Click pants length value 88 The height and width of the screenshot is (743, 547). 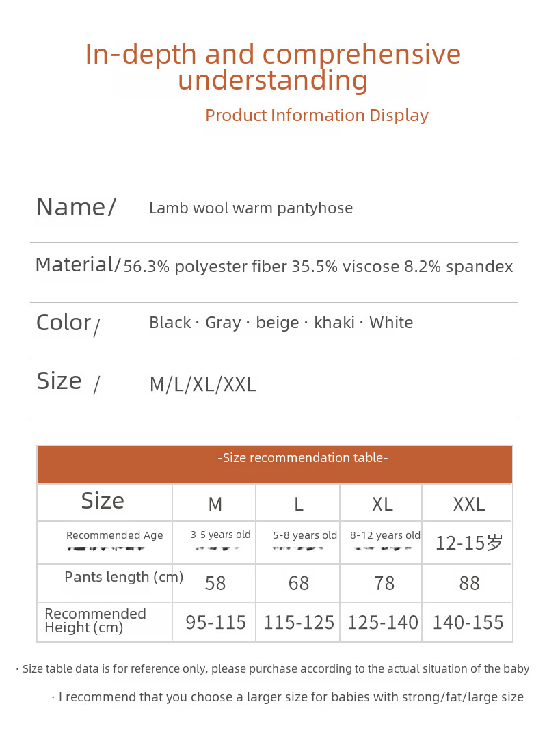click(x=469, y=583)
